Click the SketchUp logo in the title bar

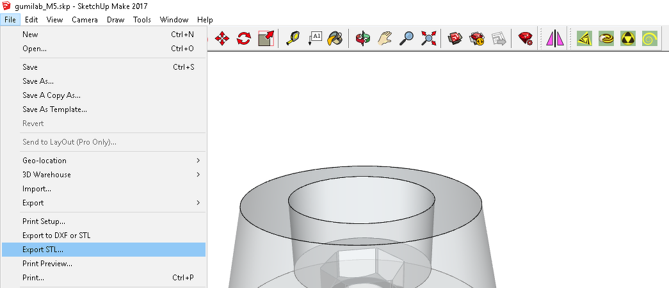pyautogui.click(x=6, y=6)
